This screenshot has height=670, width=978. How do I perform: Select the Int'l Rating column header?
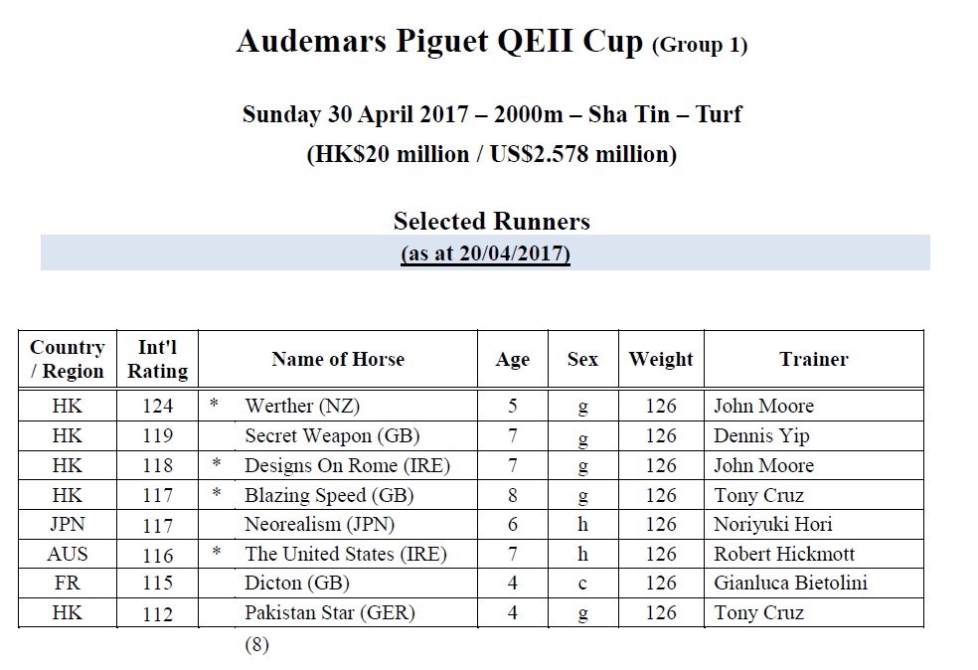pyautogui.click(x=158, y=359)
